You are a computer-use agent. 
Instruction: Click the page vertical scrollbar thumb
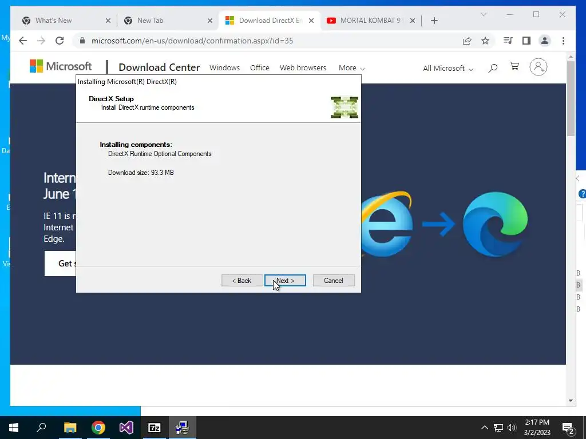pyautogui.click(x=571, y=98)
